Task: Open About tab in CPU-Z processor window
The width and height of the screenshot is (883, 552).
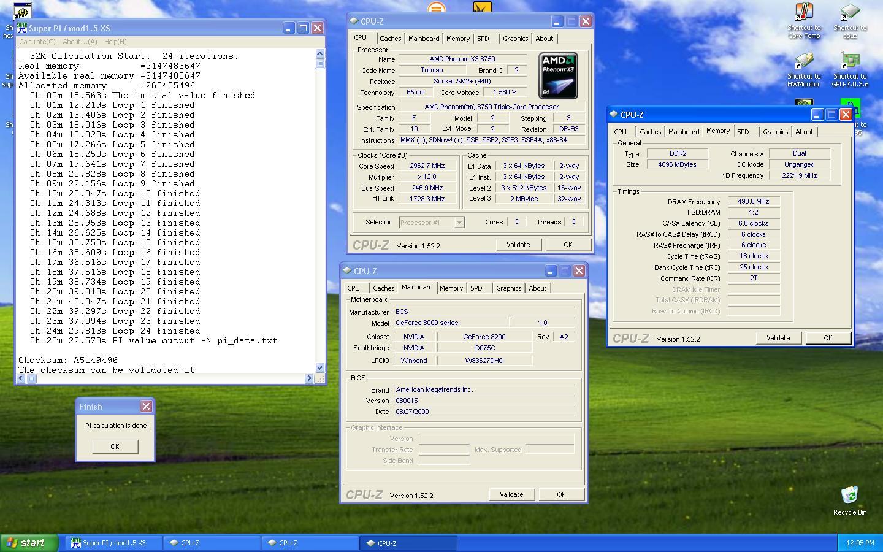Action: (x=545, y=39)
